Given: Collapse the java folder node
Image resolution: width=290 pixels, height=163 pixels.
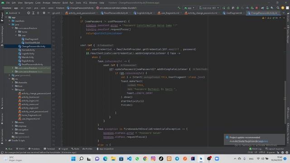Looking at the screenshot, I should coord(10,24).
